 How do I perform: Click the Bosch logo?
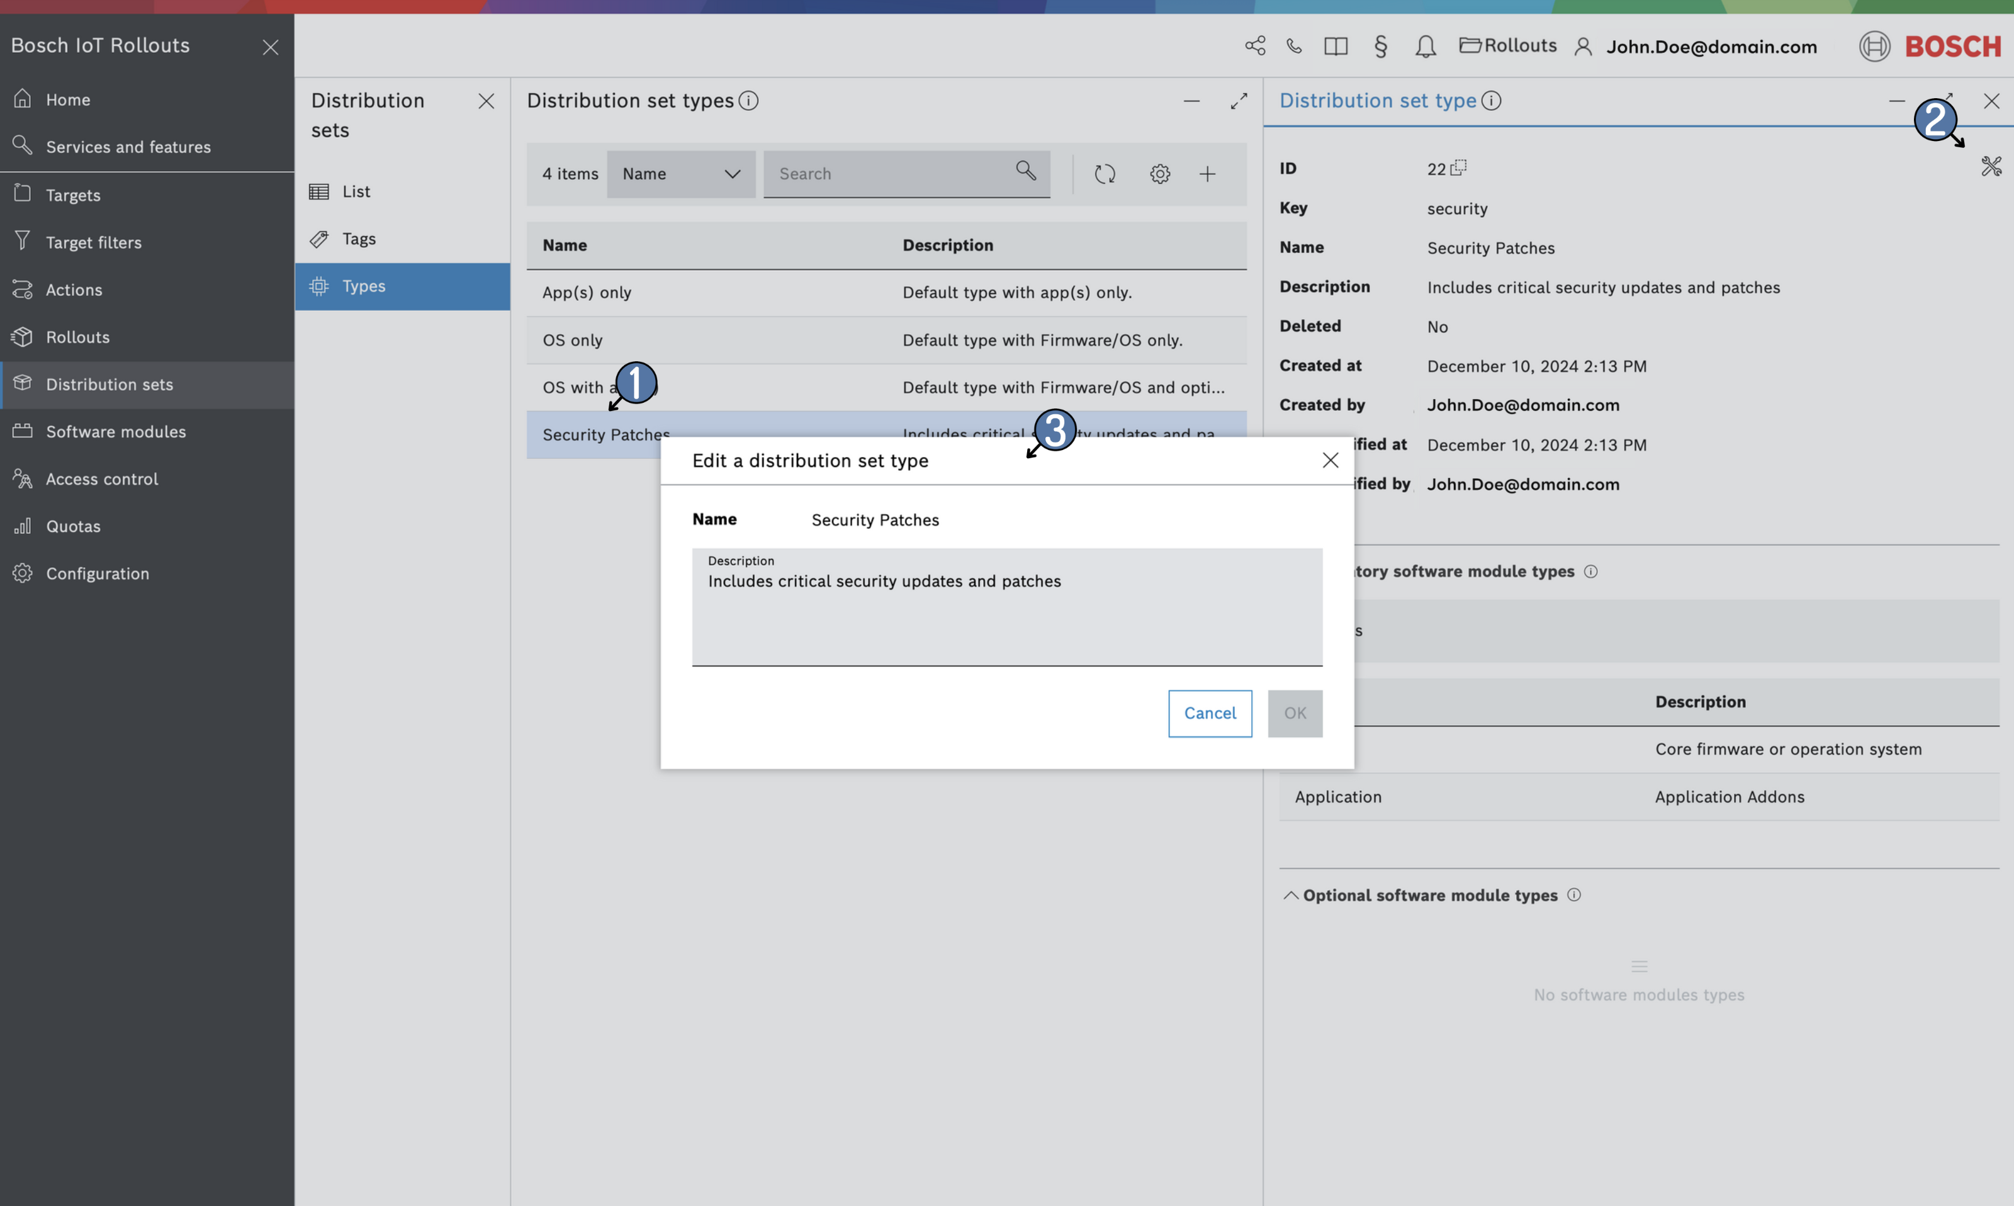1930,47
